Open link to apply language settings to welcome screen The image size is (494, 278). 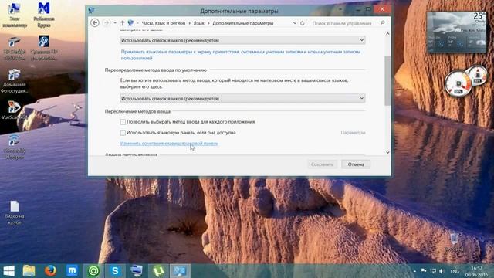click(x=241, y=55)
